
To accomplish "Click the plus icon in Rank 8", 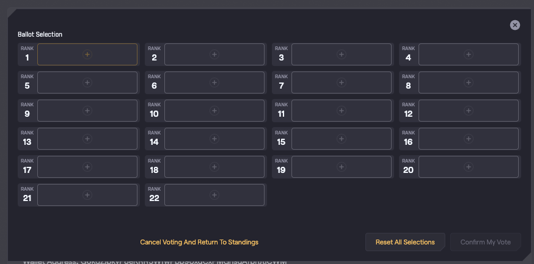I will pos(469,82).
